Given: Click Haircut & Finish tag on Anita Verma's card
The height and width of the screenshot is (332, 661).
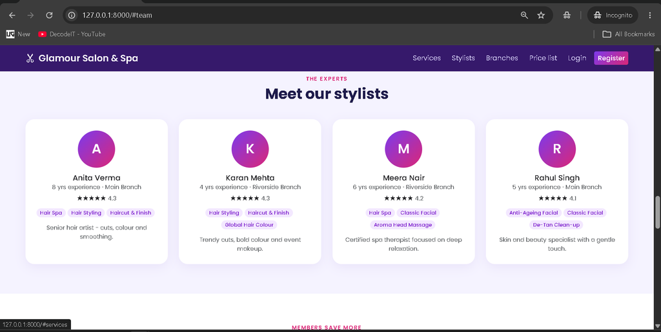Looking at the screenshot, I should pos(130,213).
